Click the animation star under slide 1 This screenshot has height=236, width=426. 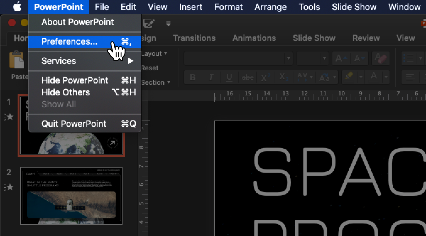10,117
